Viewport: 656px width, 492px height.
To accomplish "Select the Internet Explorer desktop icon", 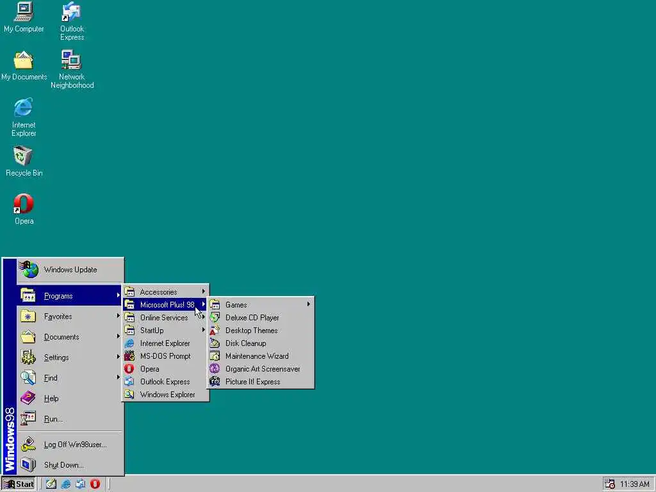I will click(24, 117).
